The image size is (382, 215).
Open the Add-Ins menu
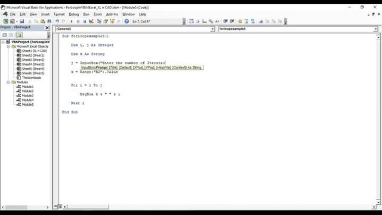112,14
